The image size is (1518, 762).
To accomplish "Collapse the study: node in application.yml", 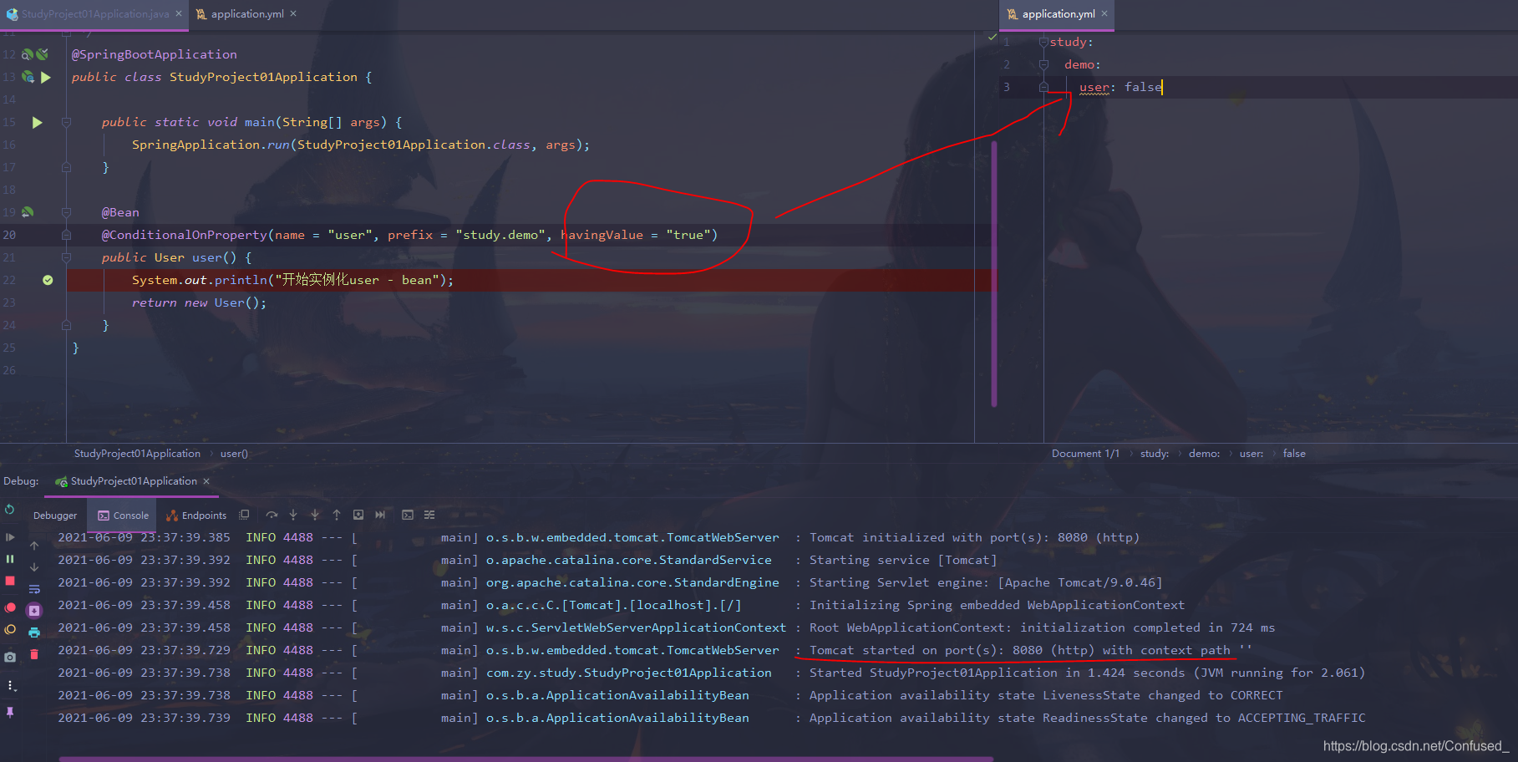I will pos(1043,42).
